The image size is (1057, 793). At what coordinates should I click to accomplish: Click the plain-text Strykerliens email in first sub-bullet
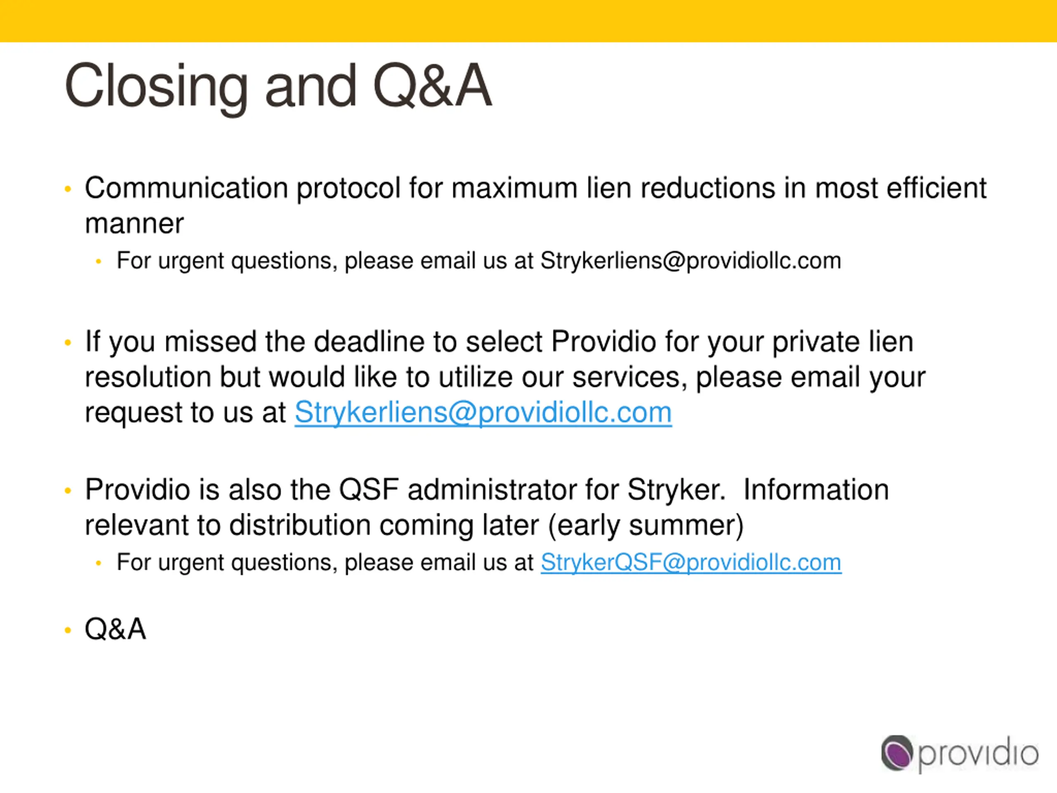(x=691, y=261)
